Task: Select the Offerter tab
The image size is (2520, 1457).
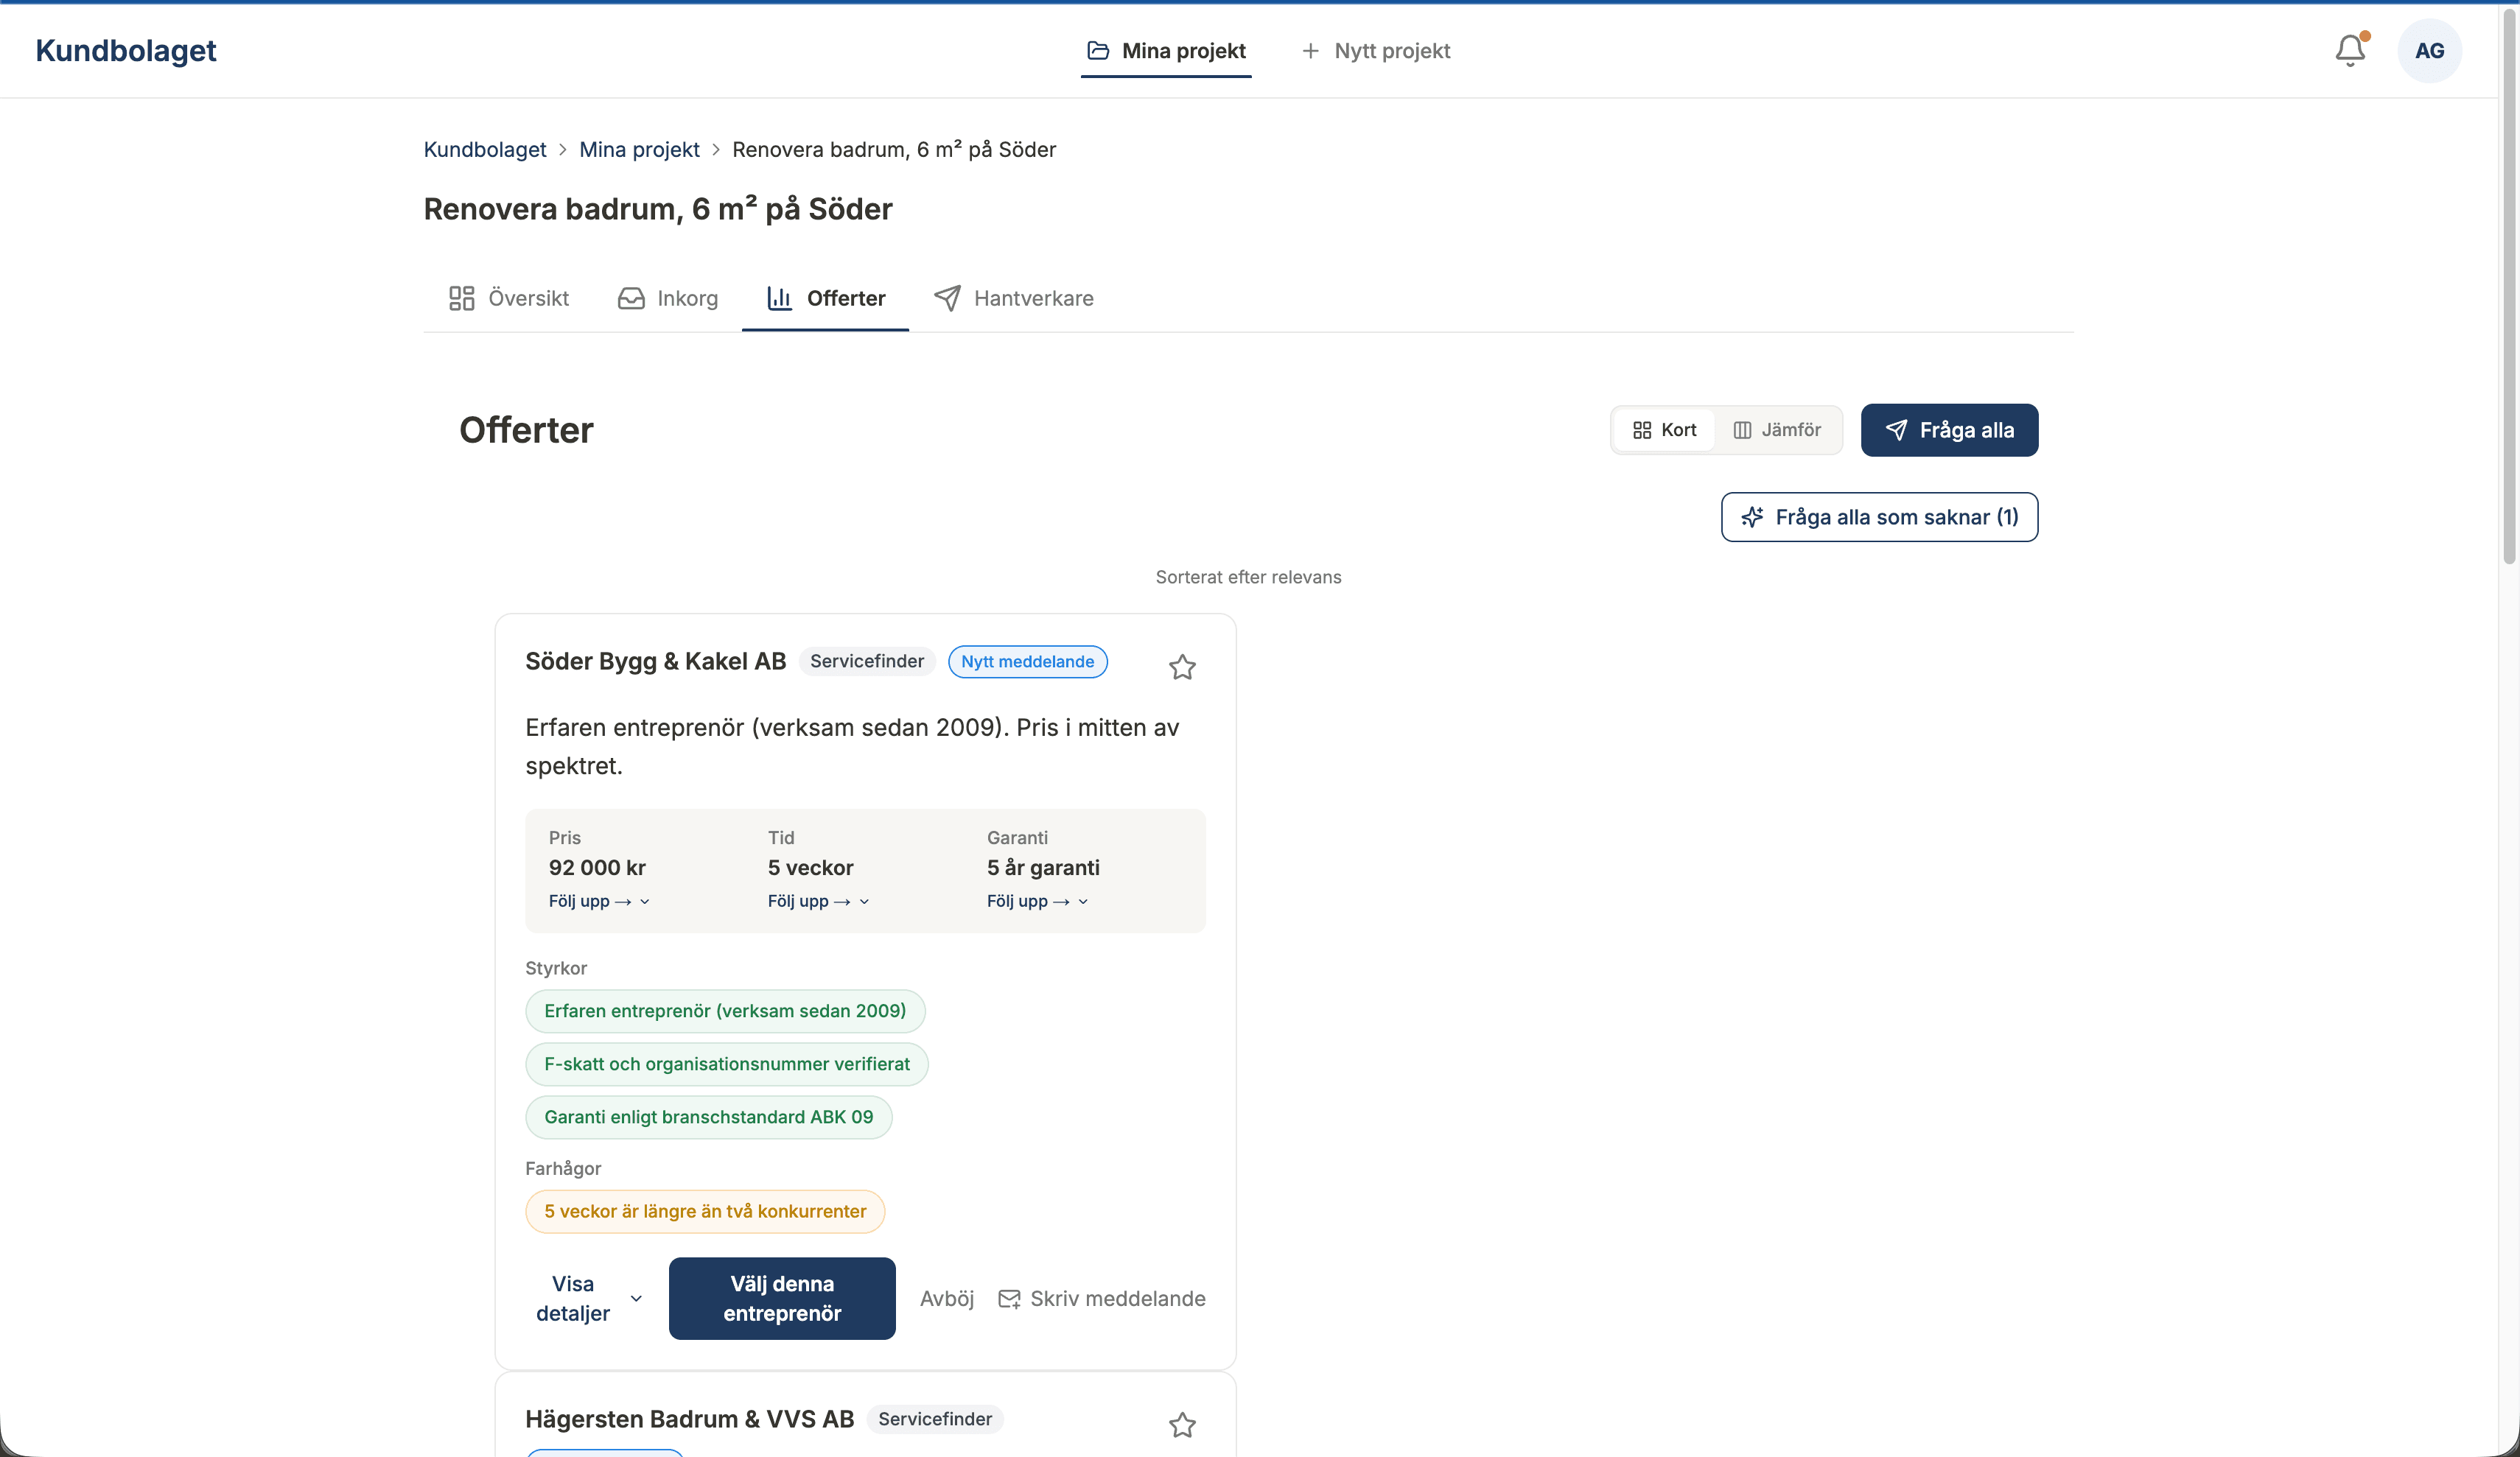Action: [x=825, y=298]
